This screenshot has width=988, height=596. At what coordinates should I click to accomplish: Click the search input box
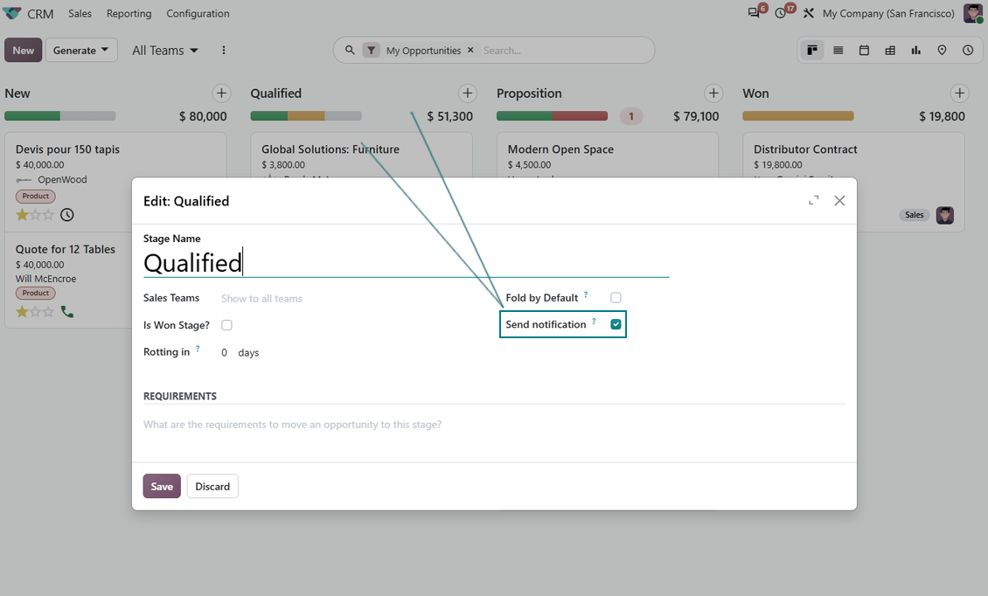pyautogui.click(x=564, y=51)
